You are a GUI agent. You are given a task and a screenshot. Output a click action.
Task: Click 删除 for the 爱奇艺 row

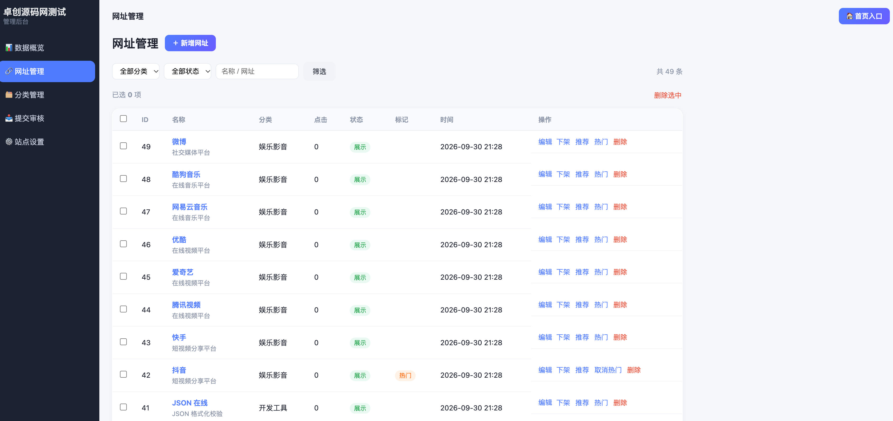point(620,272)
